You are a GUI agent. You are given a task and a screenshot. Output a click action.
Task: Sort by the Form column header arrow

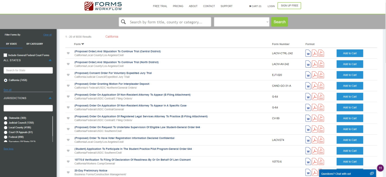83,44
